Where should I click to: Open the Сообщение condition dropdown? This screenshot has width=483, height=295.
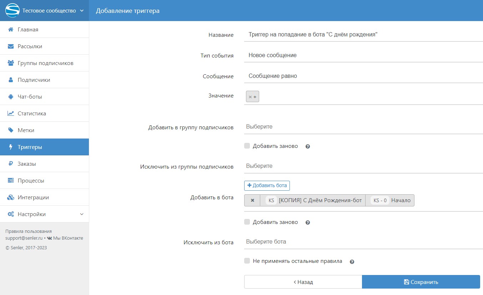point(363,76)
